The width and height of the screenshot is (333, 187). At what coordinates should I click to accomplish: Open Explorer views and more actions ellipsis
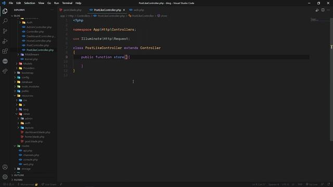click(52, 10)
